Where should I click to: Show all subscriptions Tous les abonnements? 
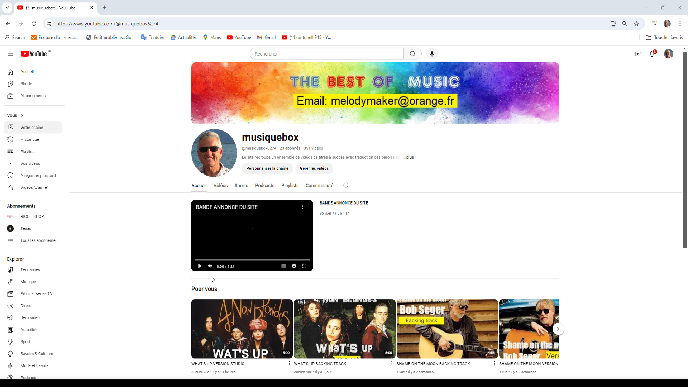pos(33,240)
